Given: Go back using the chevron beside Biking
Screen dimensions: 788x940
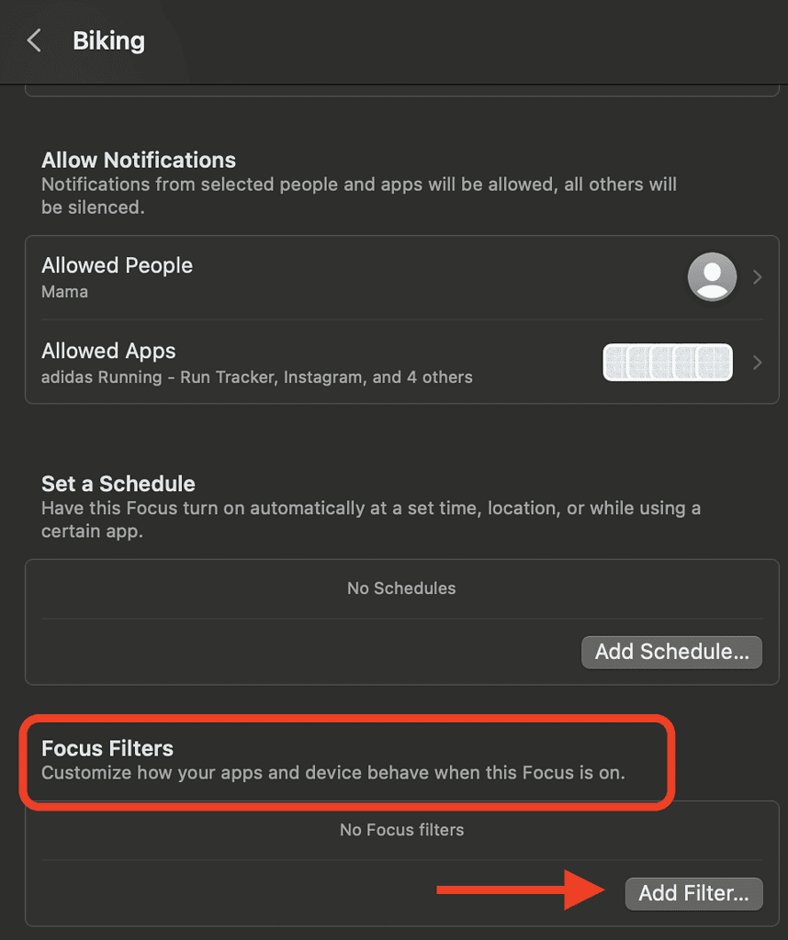Looking at the screenshot, I should click(34, 40).
